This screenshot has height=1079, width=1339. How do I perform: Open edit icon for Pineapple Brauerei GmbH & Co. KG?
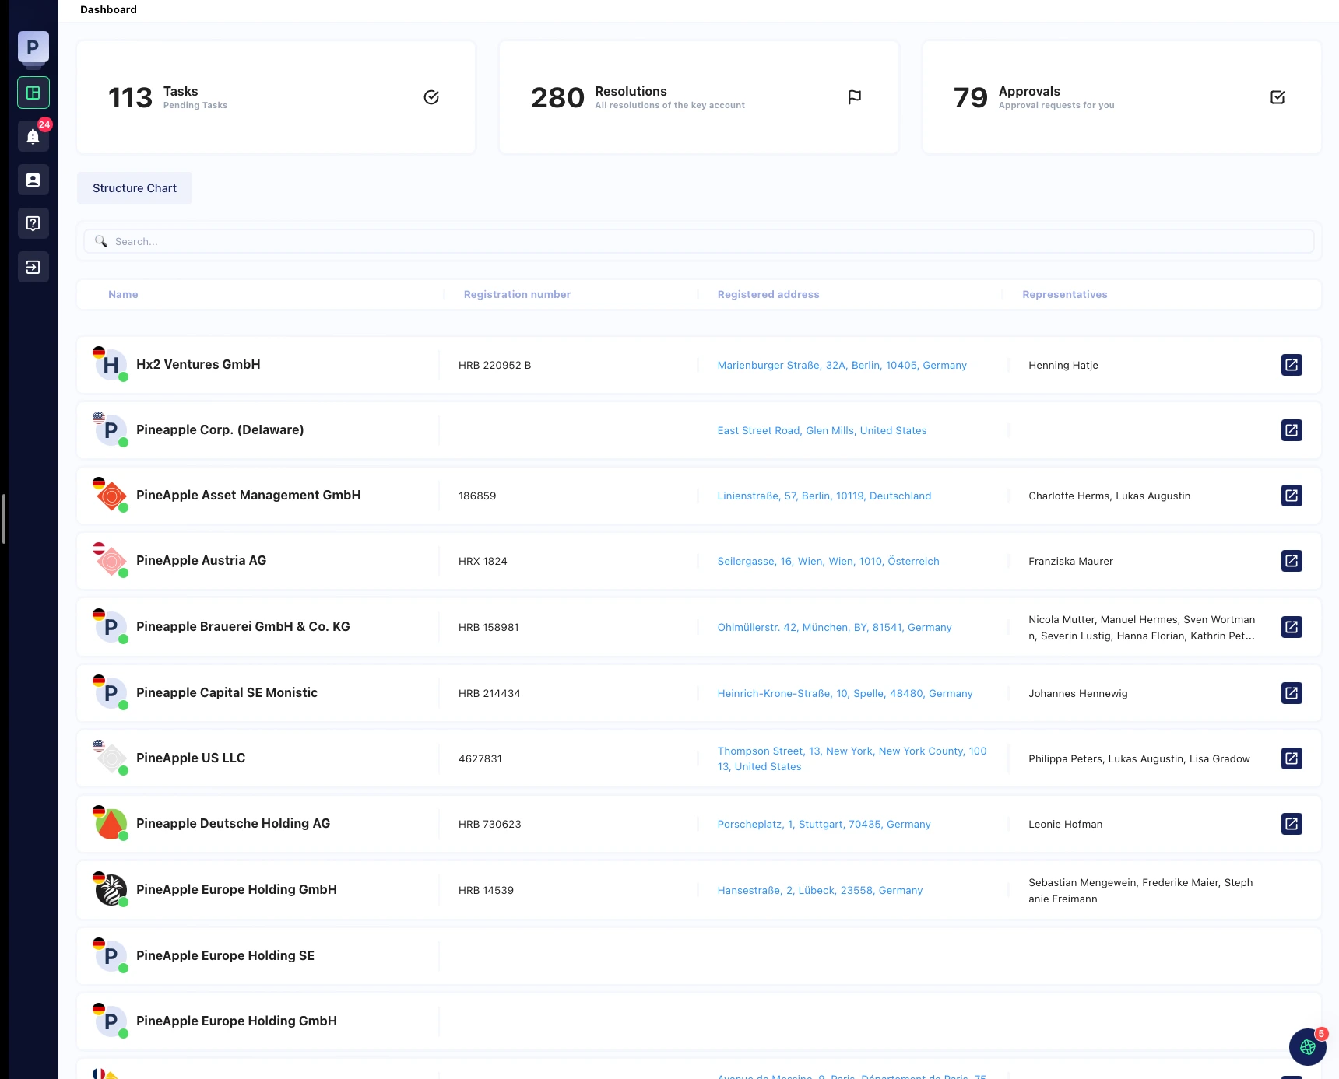coord(1292,627)
